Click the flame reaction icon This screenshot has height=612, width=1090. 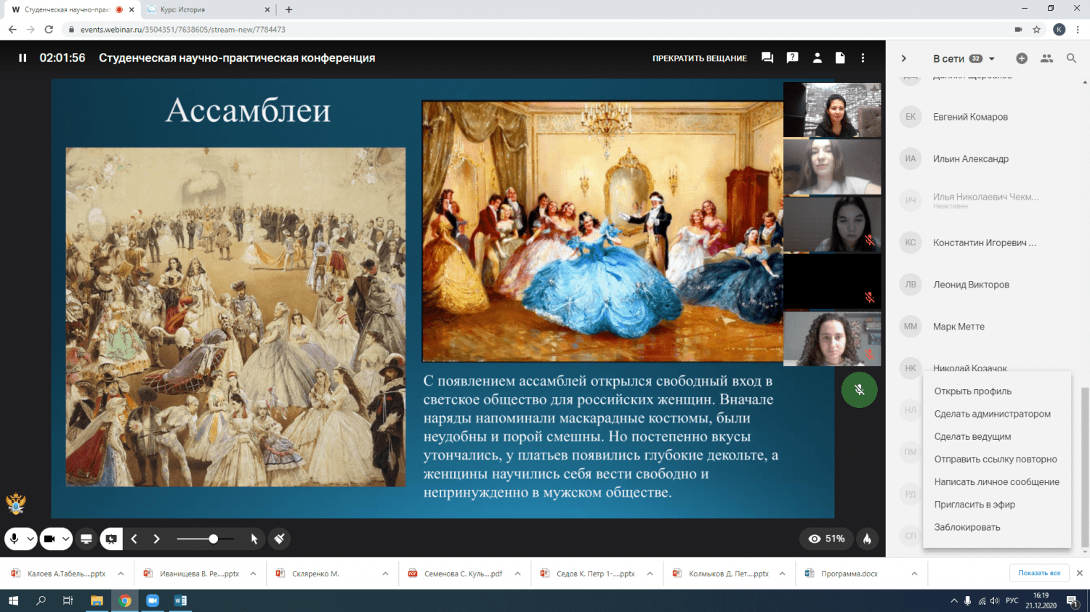click(x=867, y=539)
